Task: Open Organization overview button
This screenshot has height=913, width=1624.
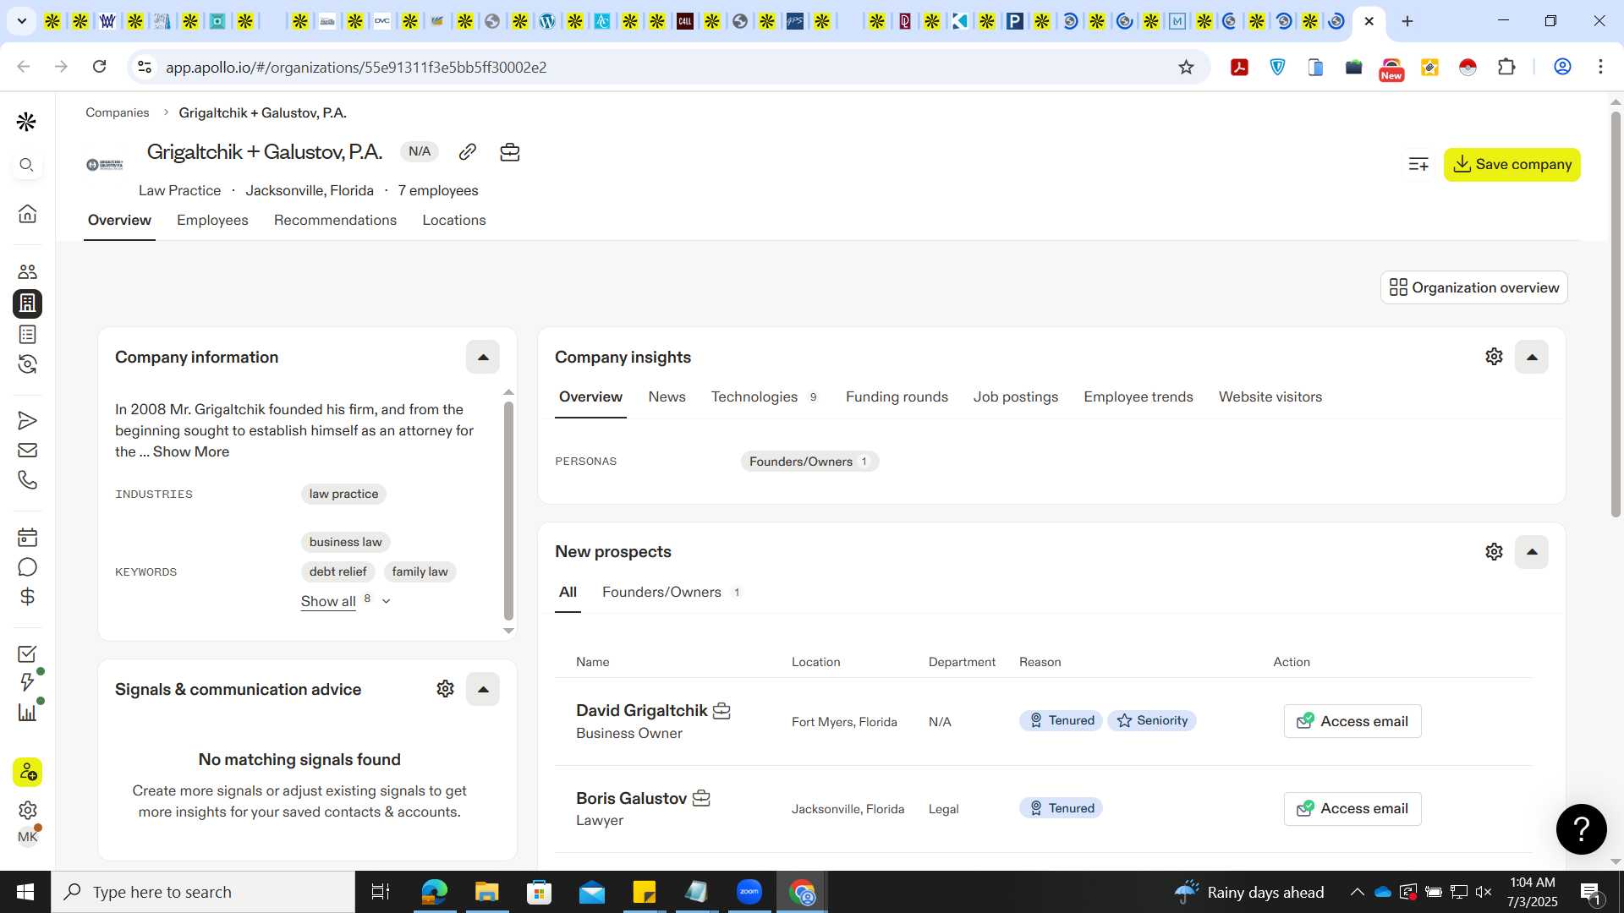Action: 1473,287
